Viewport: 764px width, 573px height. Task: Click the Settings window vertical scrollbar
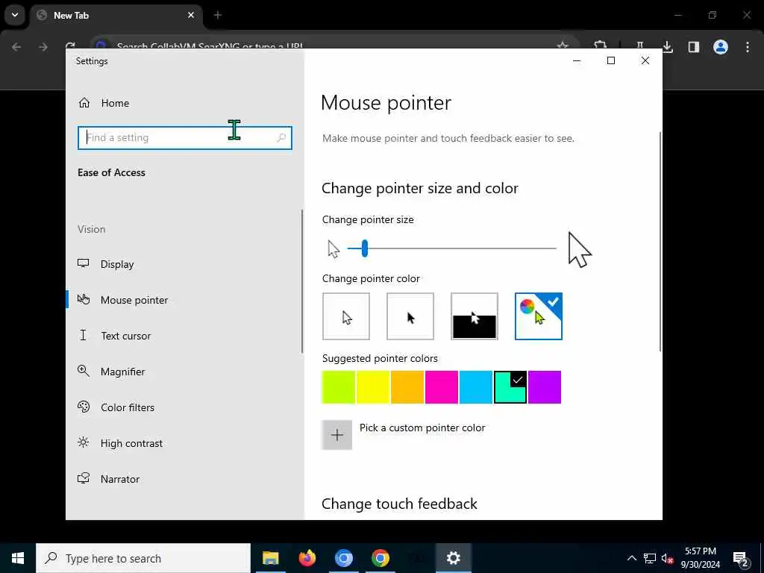[x=660, y=241]
